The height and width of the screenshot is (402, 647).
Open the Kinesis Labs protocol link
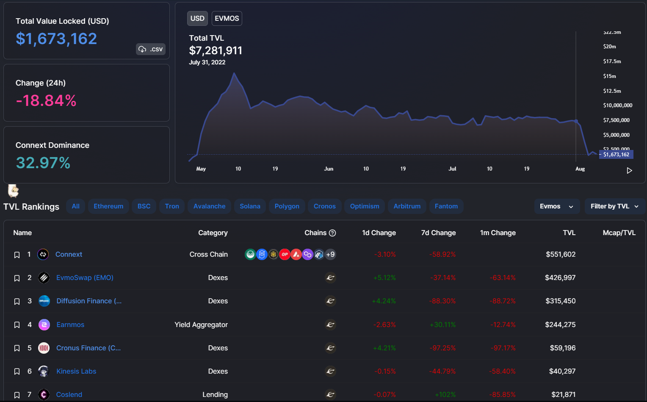click(76, 371)
